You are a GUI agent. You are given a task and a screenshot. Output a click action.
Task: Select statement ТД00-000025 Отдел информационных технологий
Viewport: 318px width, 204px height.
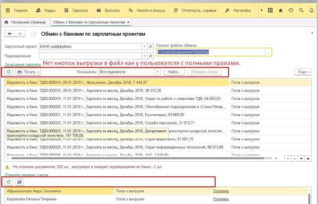pos(158,147)
